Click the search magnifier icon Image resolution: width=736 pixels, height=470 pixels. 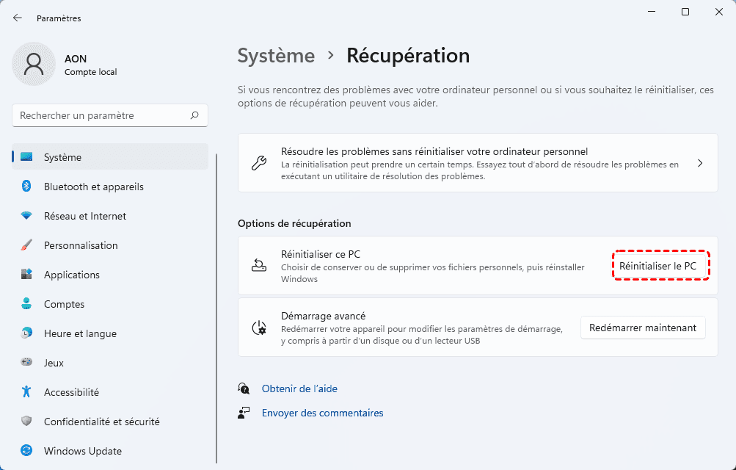tap(194, 115)
